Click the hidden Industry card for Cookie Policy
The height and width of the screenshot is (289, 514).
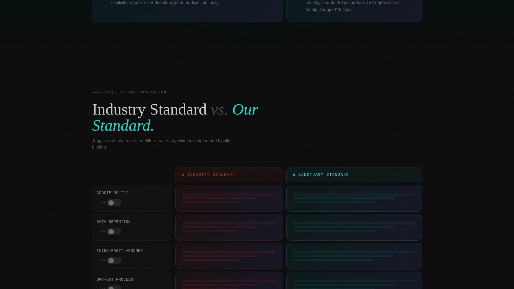pos(229,198)
